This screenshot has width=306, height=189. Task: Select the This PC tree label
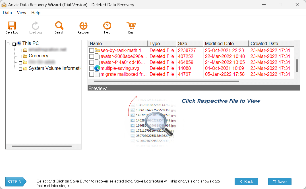pyautogui.click(x=31, y=43)
